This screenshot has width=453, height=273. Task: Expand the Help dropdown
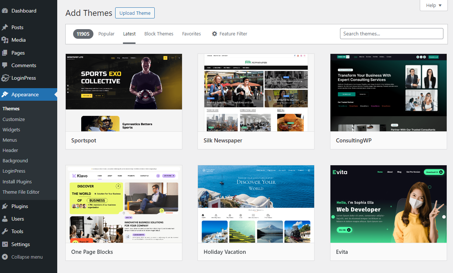point(434,5)
